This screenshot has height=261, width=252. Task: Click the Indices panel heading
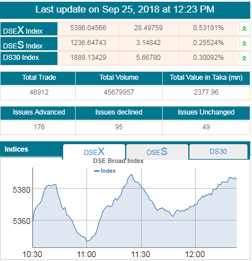[16, 149]
